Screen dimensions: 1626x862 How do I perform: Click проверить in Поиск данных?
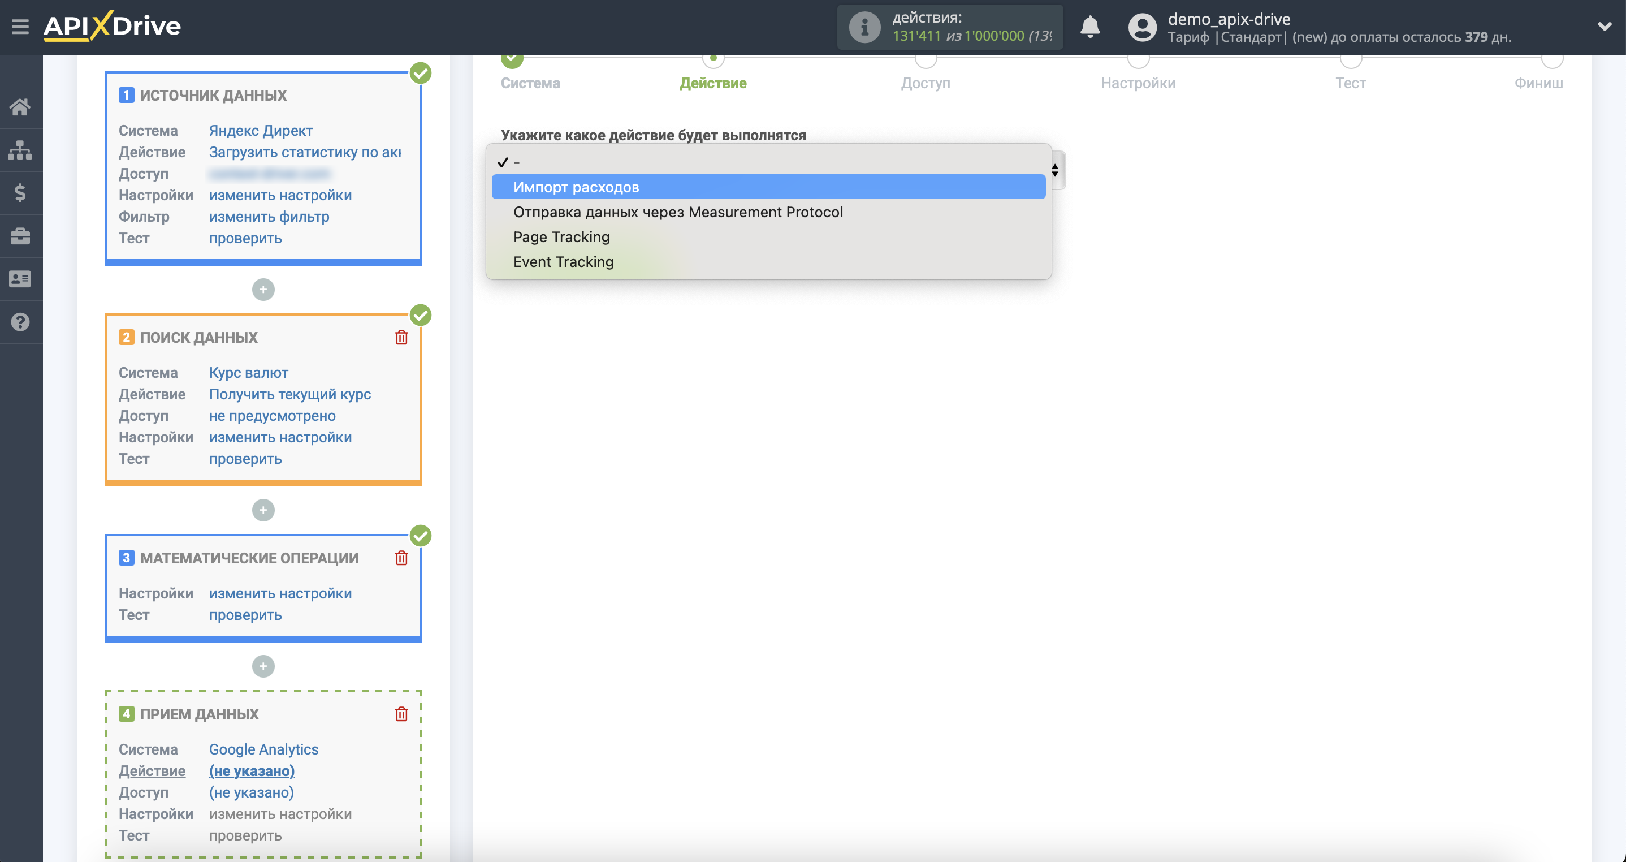[x=245, y=459]
